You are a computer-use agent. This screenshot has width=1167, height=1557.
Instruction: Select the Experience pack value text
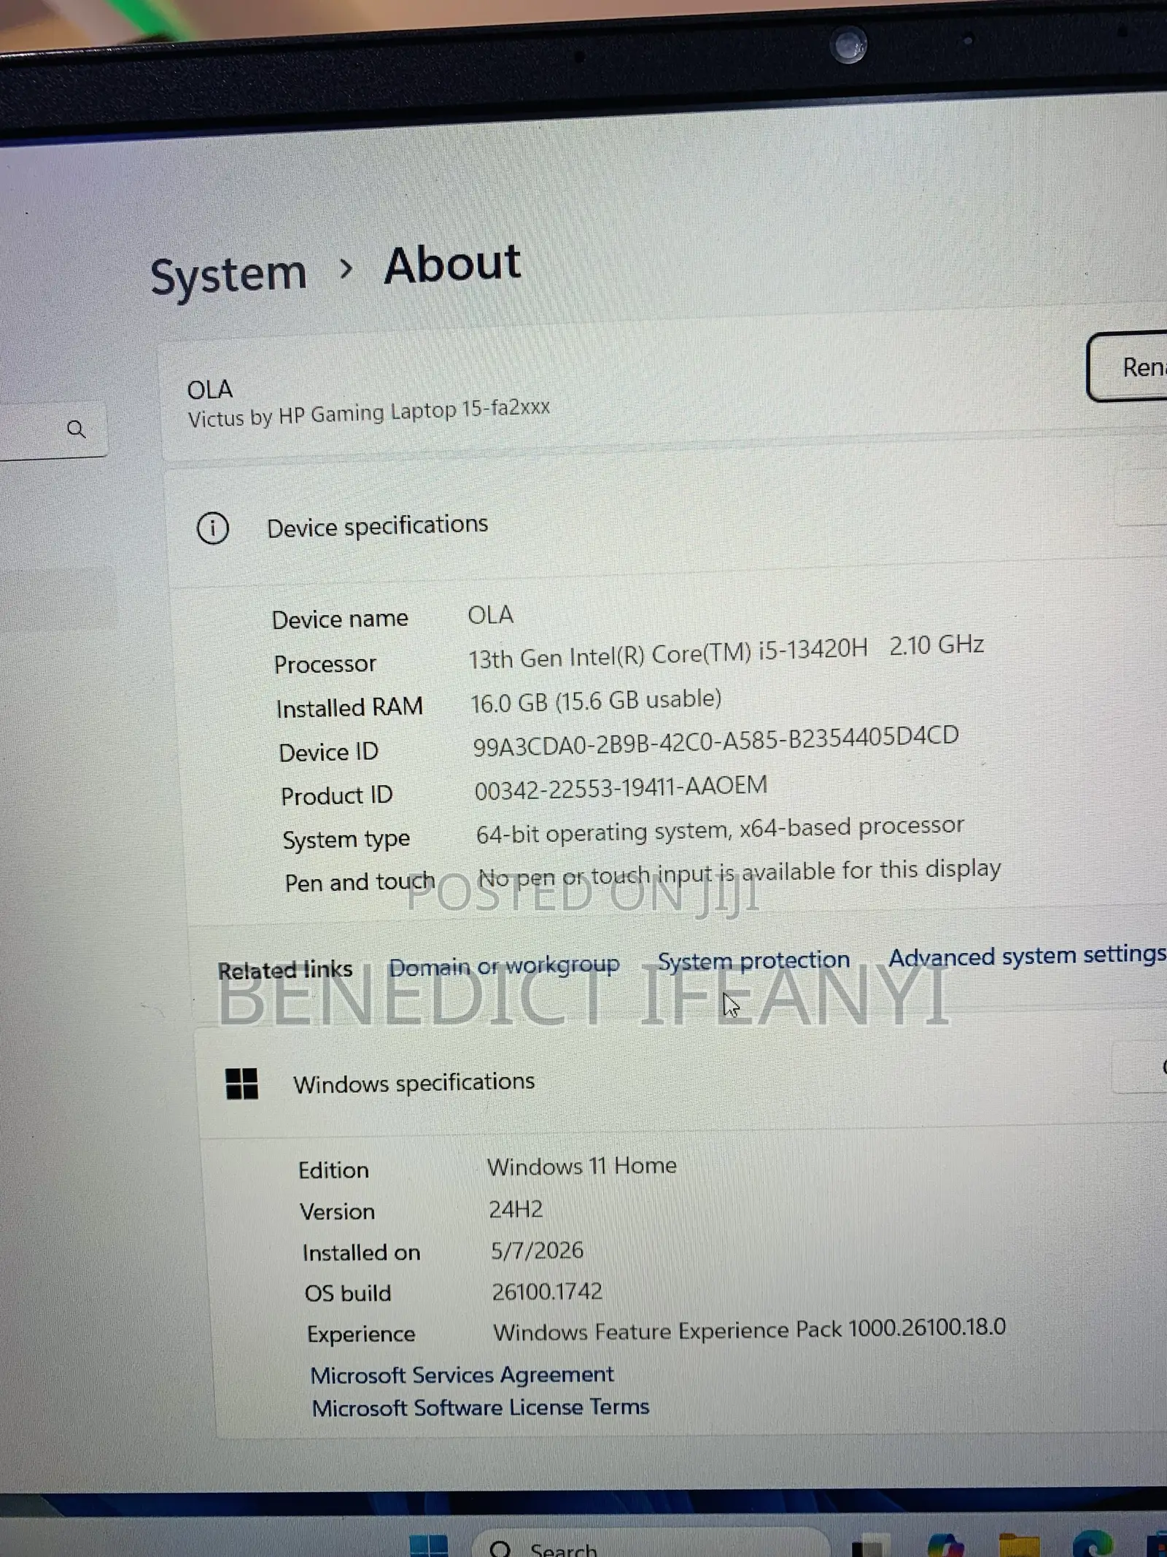pyautogui.click(x=749, y=1330)
